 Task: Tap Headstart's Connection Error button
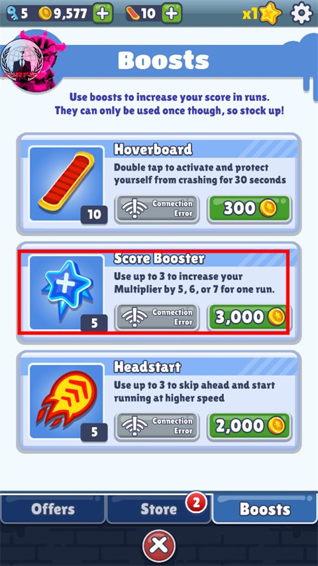point(157,426)
